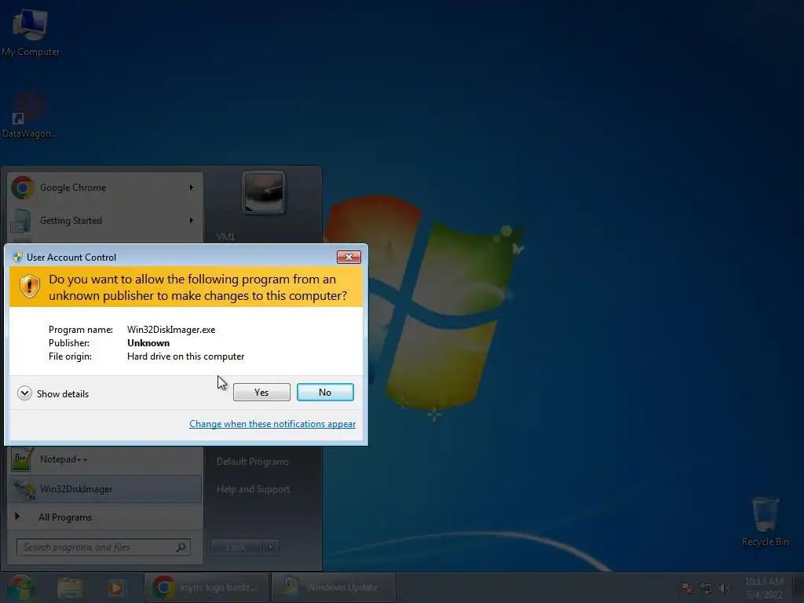Click the Action Center flag tray icon
The height and width of the screenshot is (603, 804).
(686, 588)
